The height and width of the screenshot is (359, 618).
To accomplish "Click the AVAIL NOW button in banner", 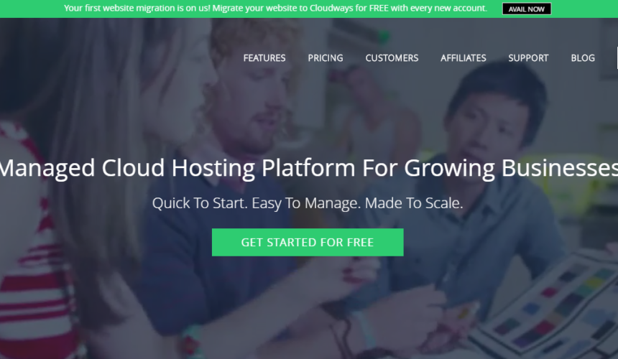I will click(527, 9).
